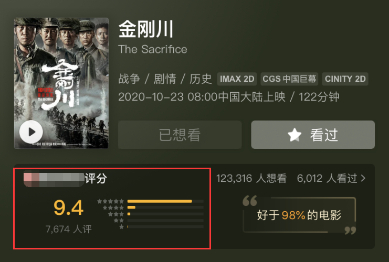
Task: Click the one-star rating row star
Action: click(x=121, y=227)
